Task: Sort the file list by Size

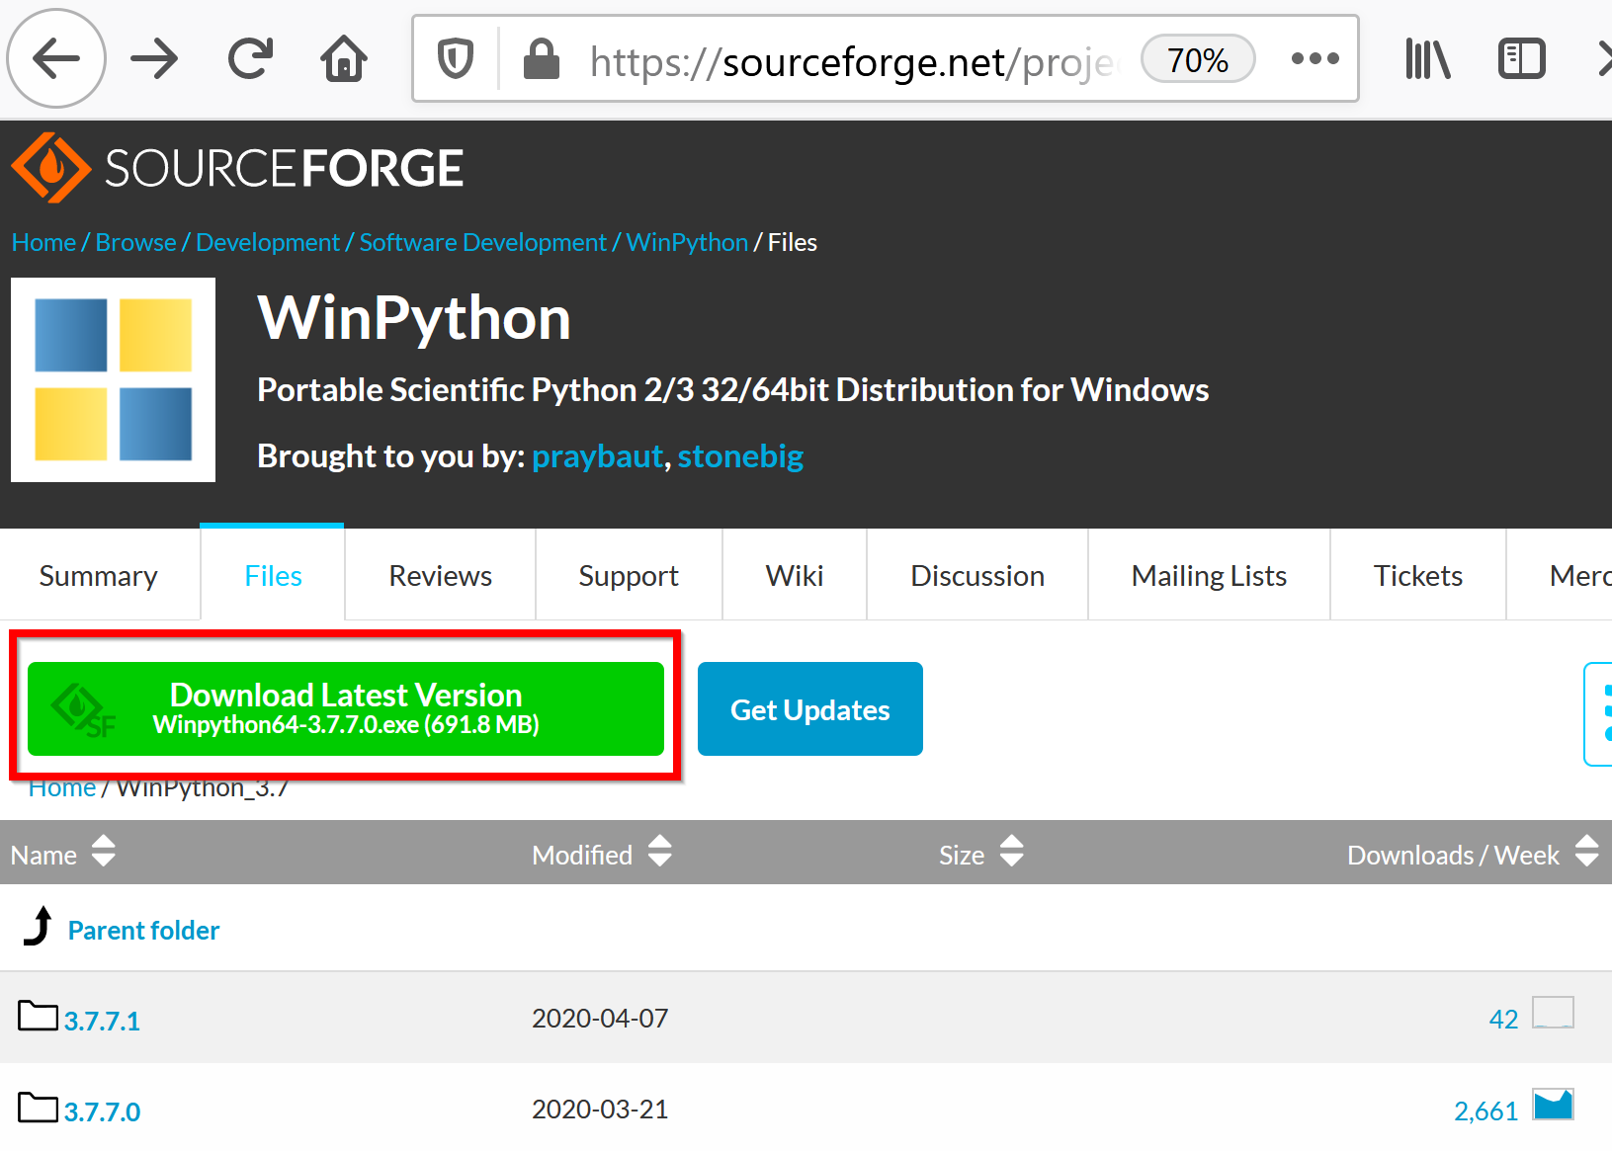Action: (981, 854)
